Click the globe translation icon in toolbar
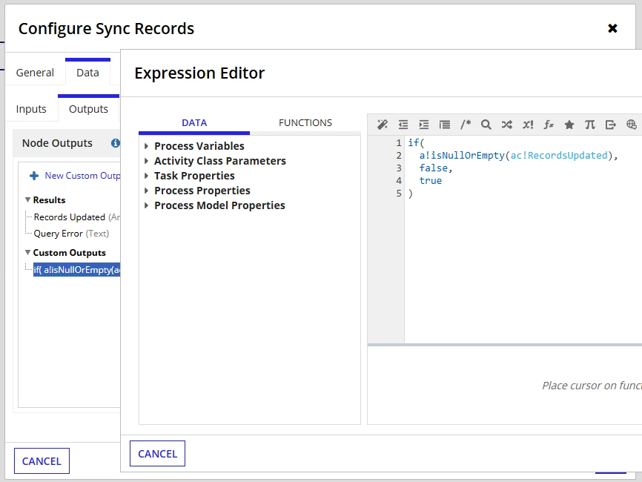The height and width of the screenshot is (482, 642). pos(632,125)
